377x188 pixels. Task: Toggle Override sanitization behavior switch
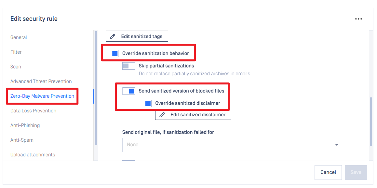click(112, 53)
